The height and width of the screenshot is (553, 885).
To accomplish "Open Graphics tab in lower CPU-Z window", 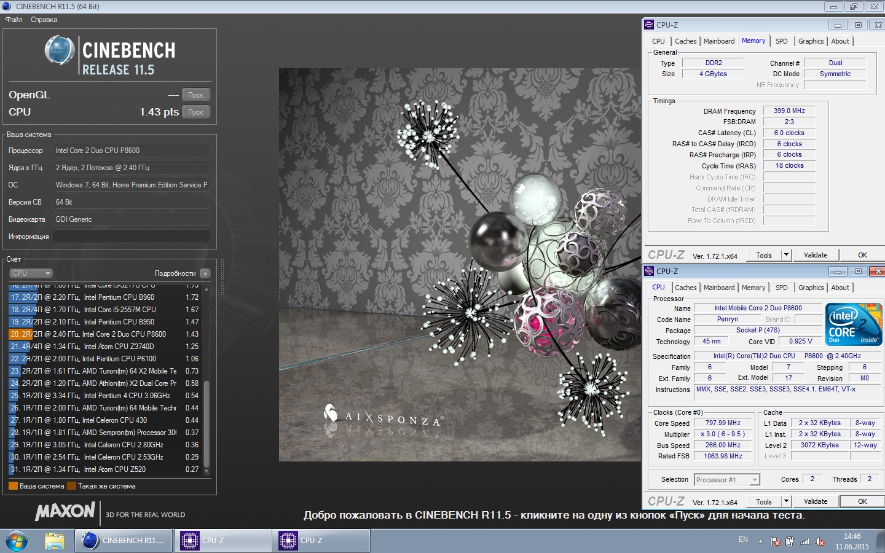I will [811, 288].
